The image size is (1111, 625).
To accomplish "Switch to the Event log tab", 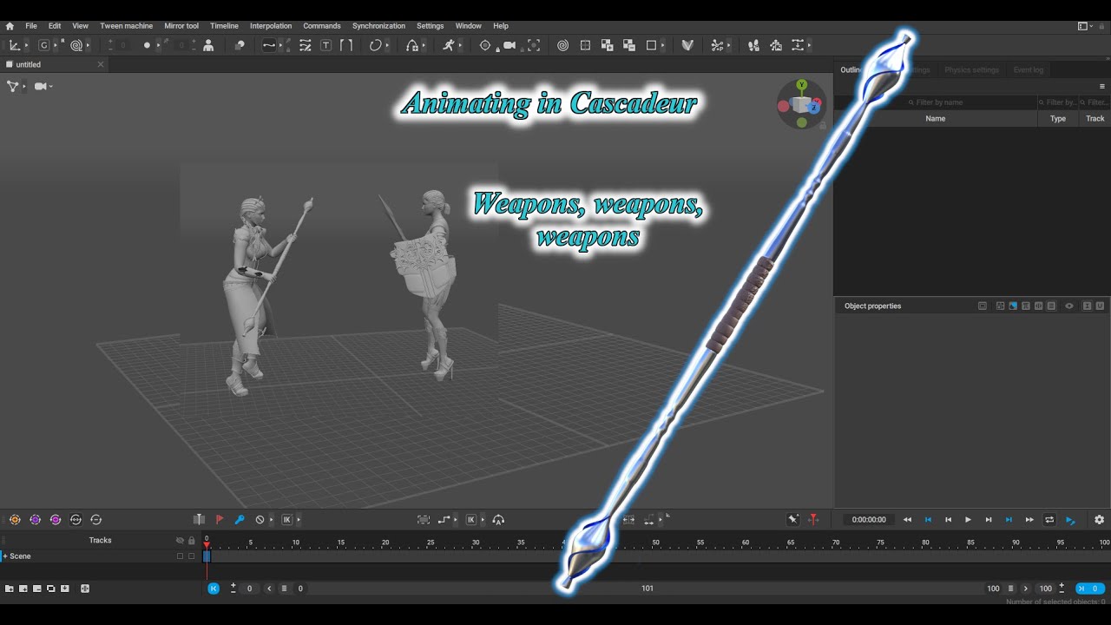I will 1029,70.
